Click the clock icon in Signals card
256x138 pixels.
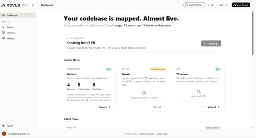point(144,93)
